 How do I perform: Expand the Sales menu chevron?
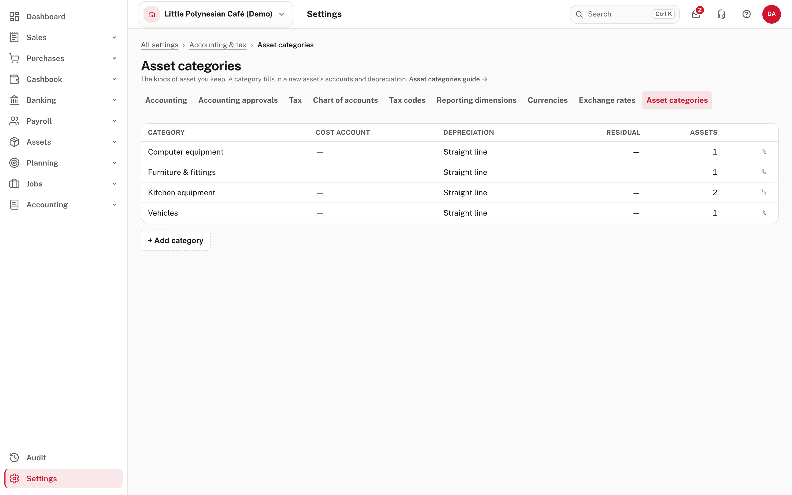pyautogui.click(x=114, y=37)
